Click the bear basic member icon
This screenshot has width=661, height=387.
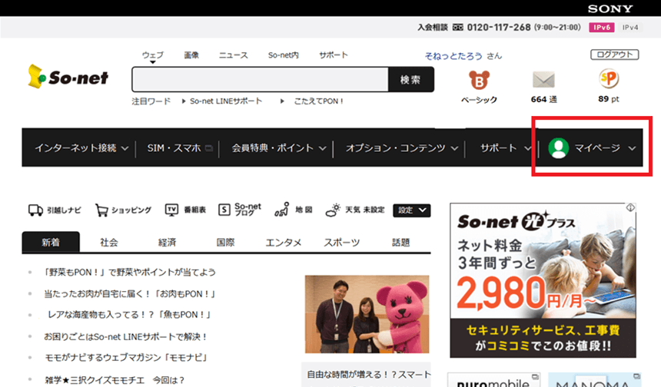click(x=479, y=80)
